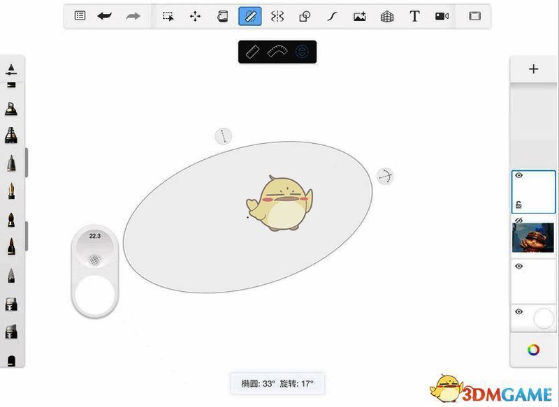Click the Undo arrow in the toolbar

[x=105, y=16]
